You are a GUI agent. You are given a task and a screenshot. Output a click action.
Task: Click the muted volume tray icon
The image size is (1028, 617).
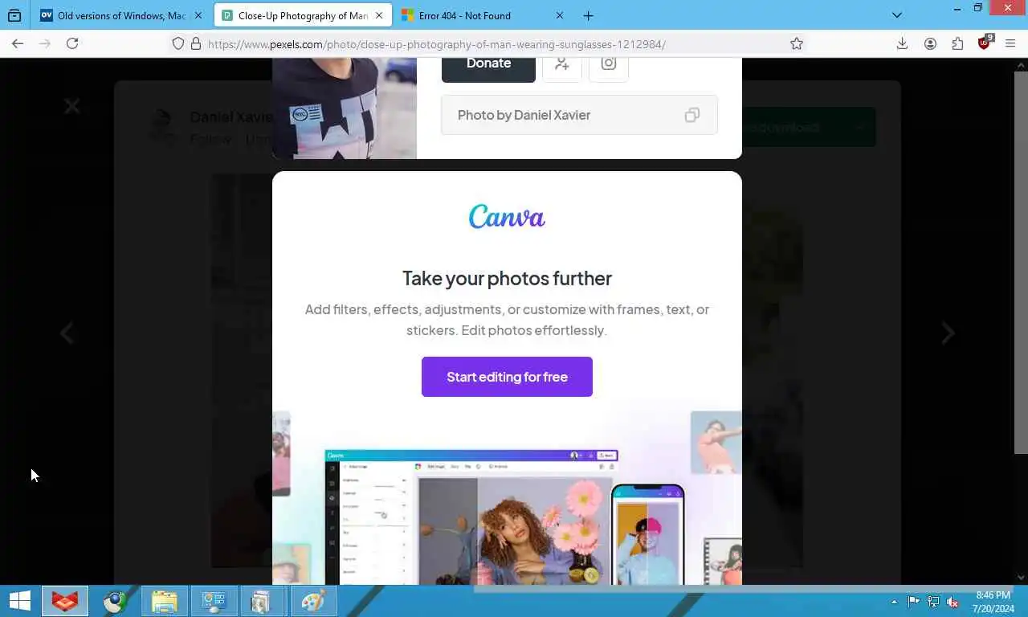click(x=953, y=602)
